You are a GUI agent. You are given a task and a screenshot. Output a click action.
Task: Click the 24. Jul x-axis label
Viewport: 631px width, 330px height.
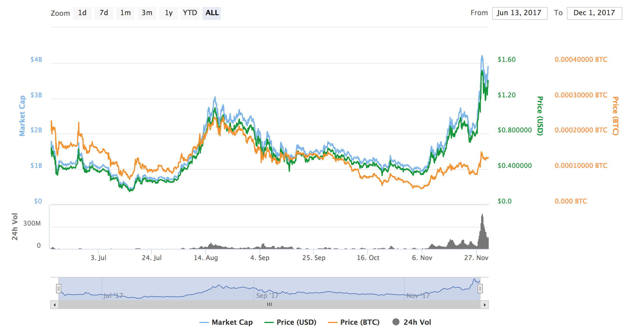point(152,258)
